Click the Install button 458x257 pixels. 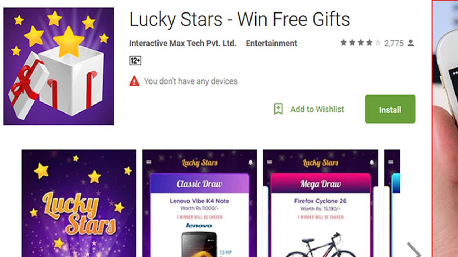390,109
